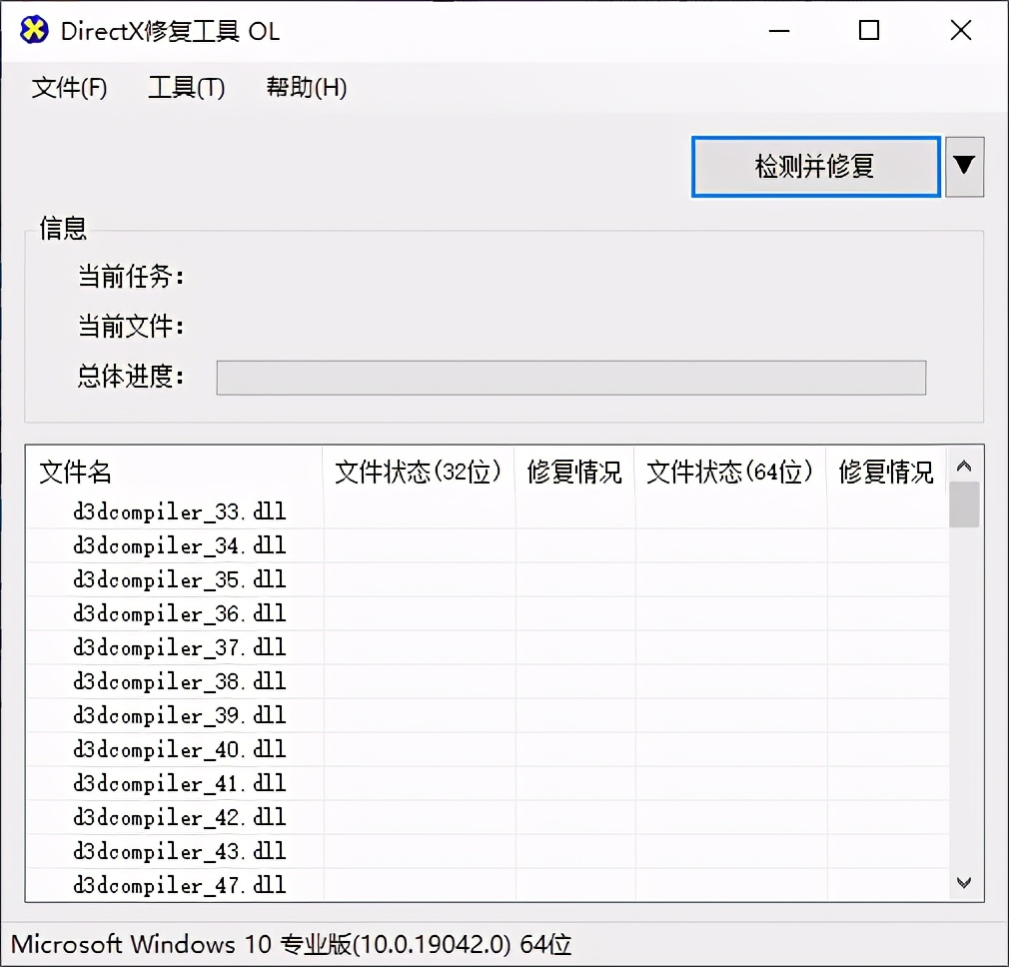Screen dimensions: 1009x967
Task: Open the 文件(F) menu
Action: (69, 88)
